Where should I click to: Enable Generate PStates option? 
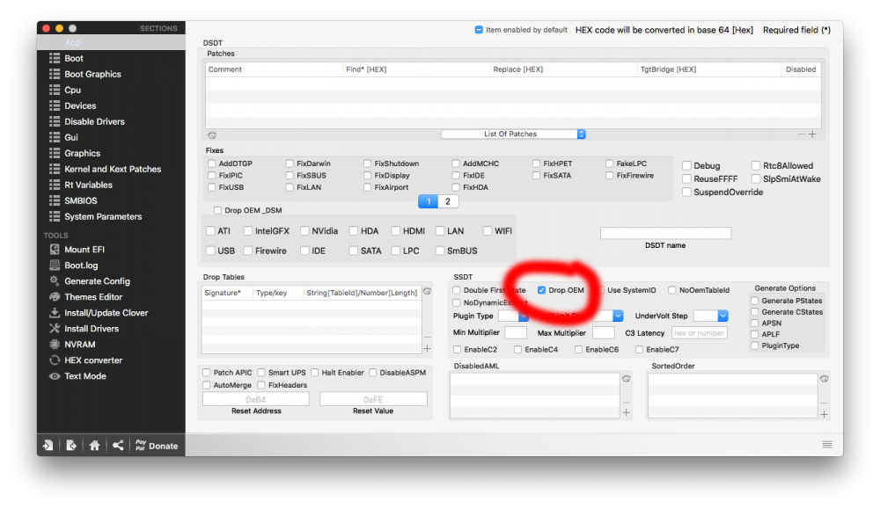click(x=755, y=301)
